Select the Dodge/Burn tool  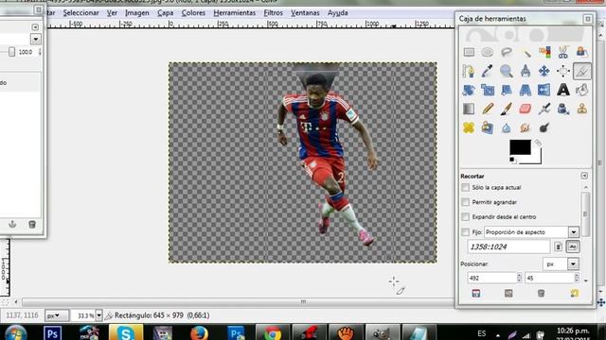click(x=544, y=127)
